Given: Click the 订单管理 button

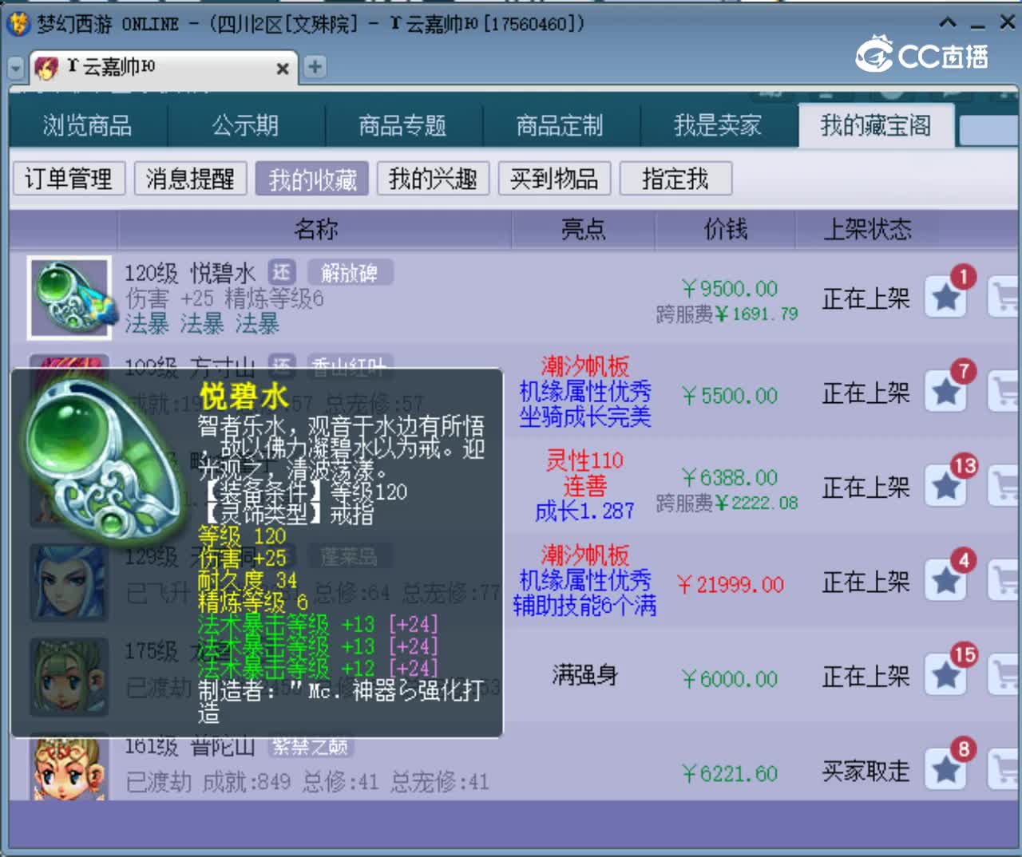Looking at the screenshot, I should (x=69, y=179).
